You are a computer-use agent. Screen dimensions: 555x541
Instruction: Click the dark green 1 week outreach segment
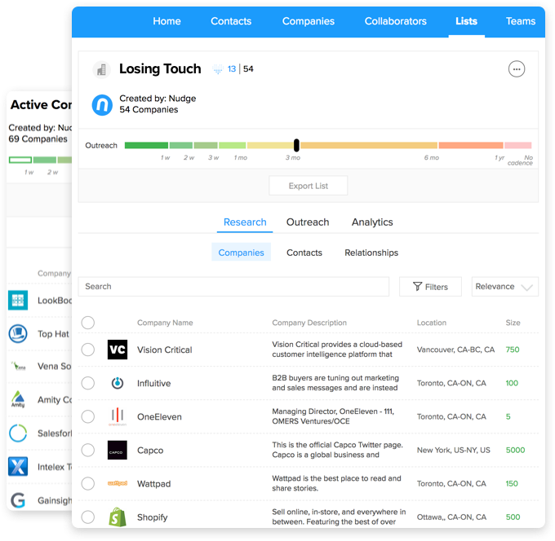[x=146, y=145]
